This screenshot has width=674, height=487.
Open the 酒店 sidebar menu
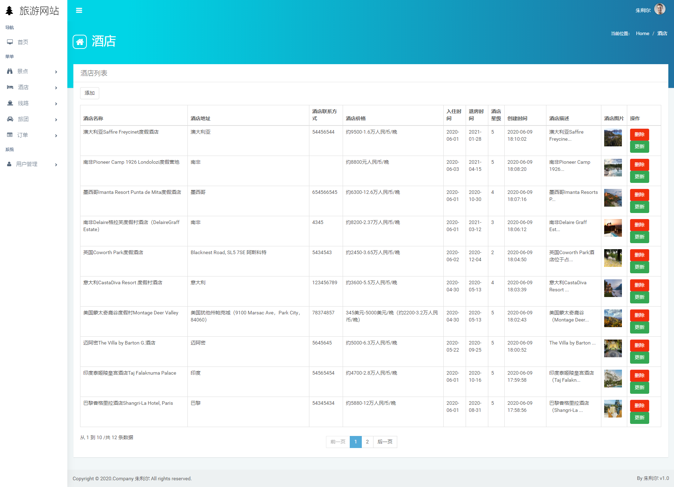(34, 87)
